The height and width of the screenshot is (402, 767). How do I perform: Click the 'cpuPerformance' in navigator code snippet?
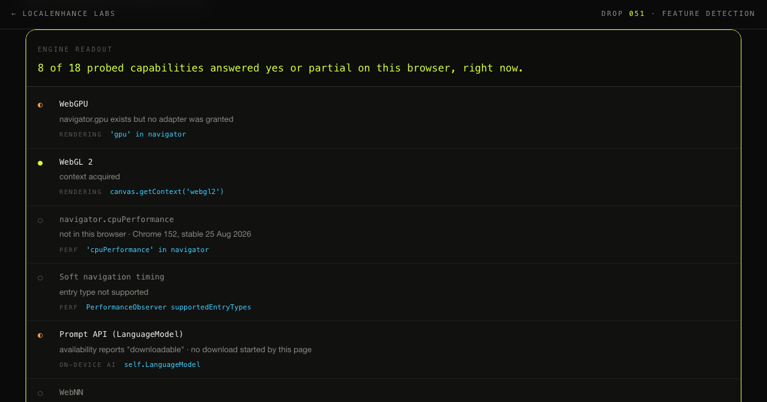(x=148, y=250)
